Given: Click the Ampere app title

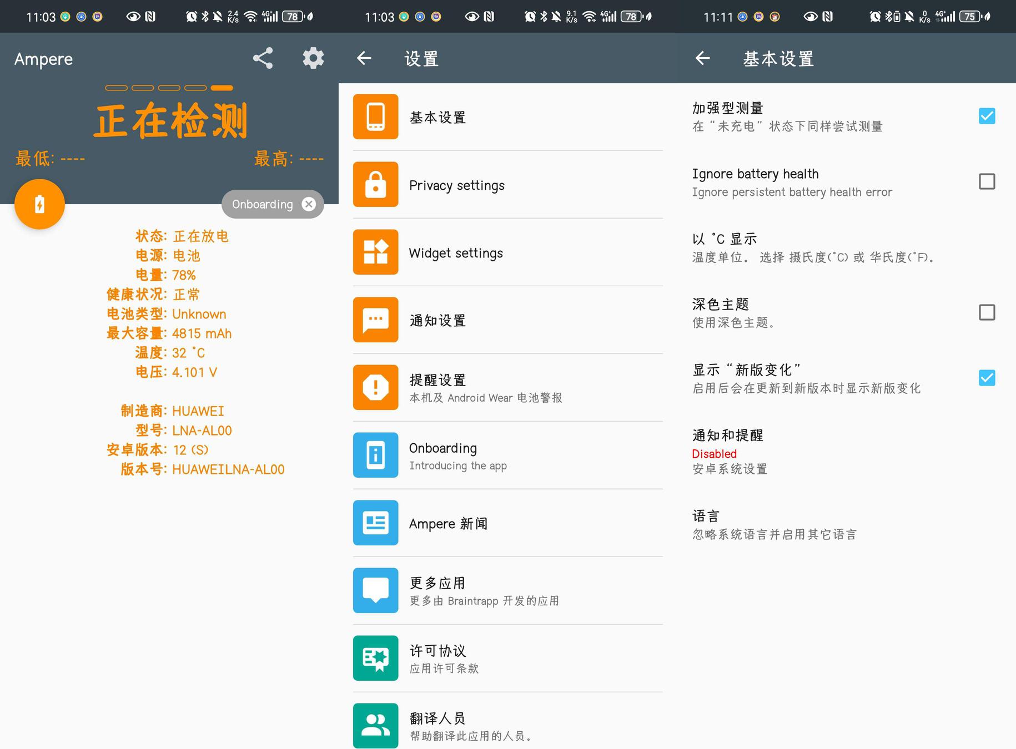Looking at the screenshot, I should point(43,59).
